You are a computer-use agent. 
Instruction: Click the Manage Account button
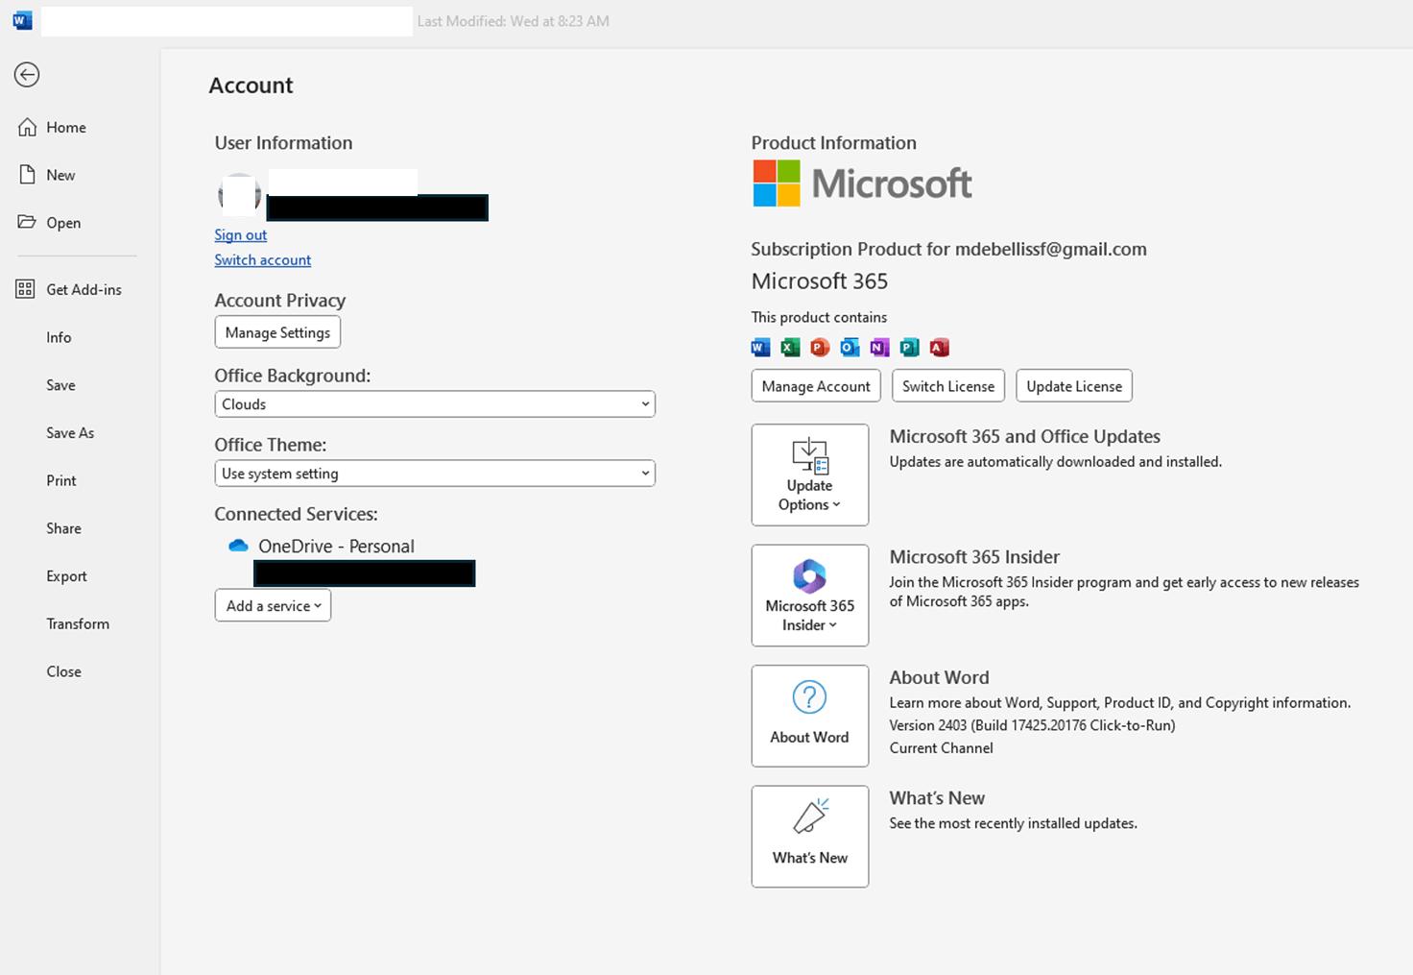(816, 386)
